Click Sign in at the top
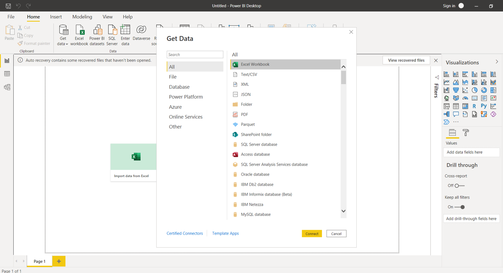The width and height of the screenshot is (503, 273). (449, 6)
